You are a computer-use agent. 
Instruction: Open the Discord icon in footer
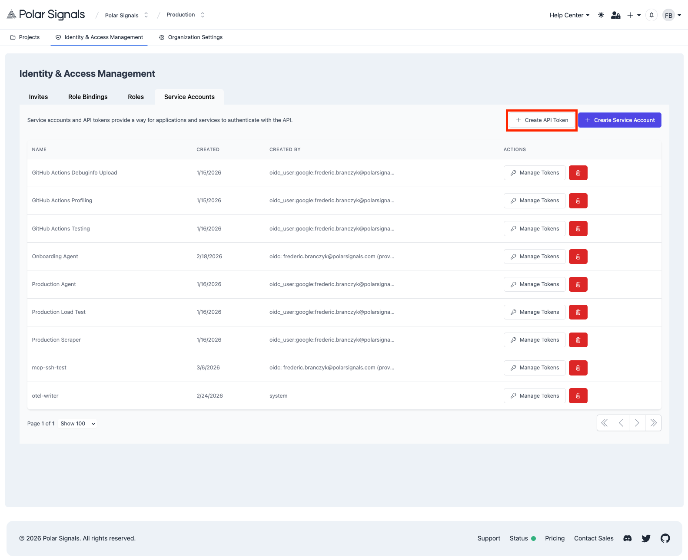(x=628, y=538)
